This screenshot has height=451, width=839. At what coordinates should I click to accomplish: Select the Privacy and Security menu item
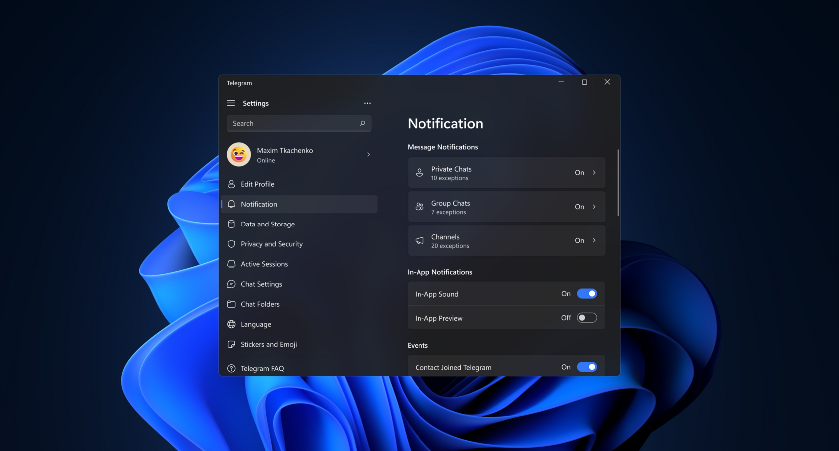click(299, 244)
